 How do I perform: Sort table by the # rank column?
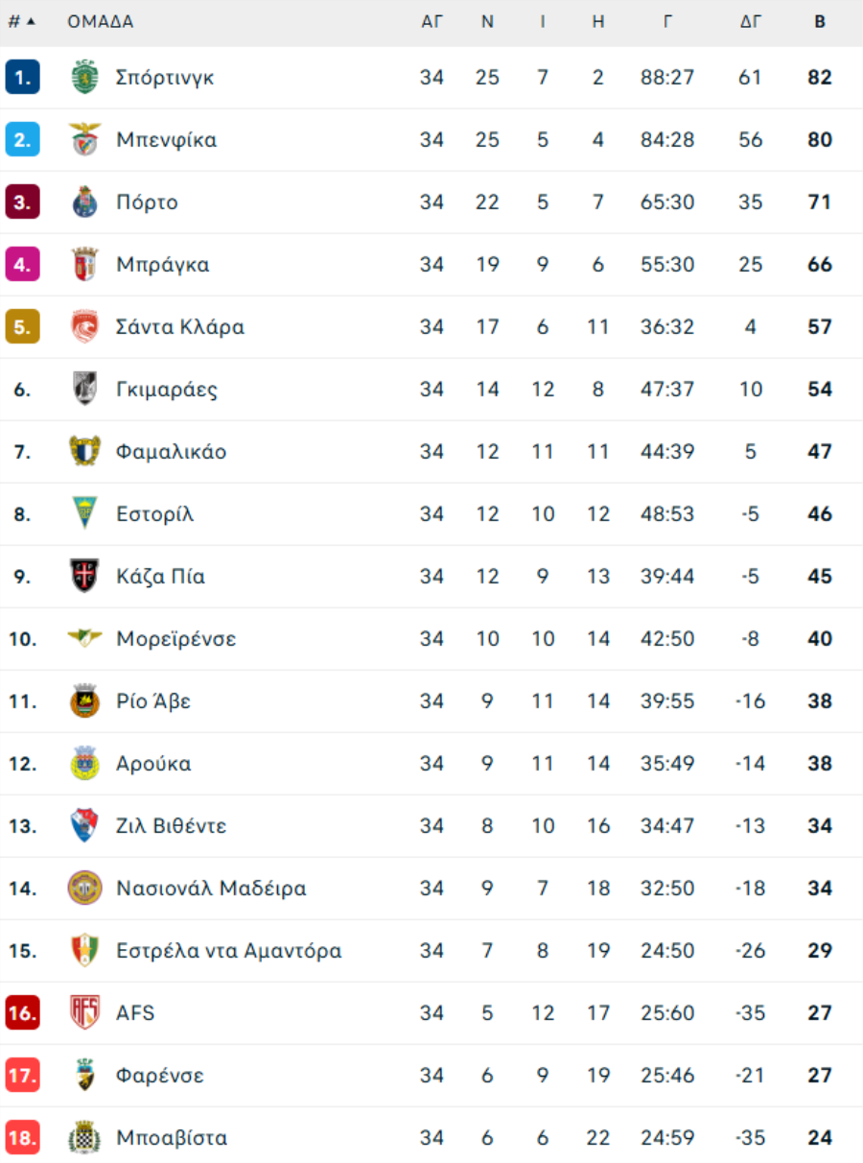pyautogui.click(x=21, y=22)
